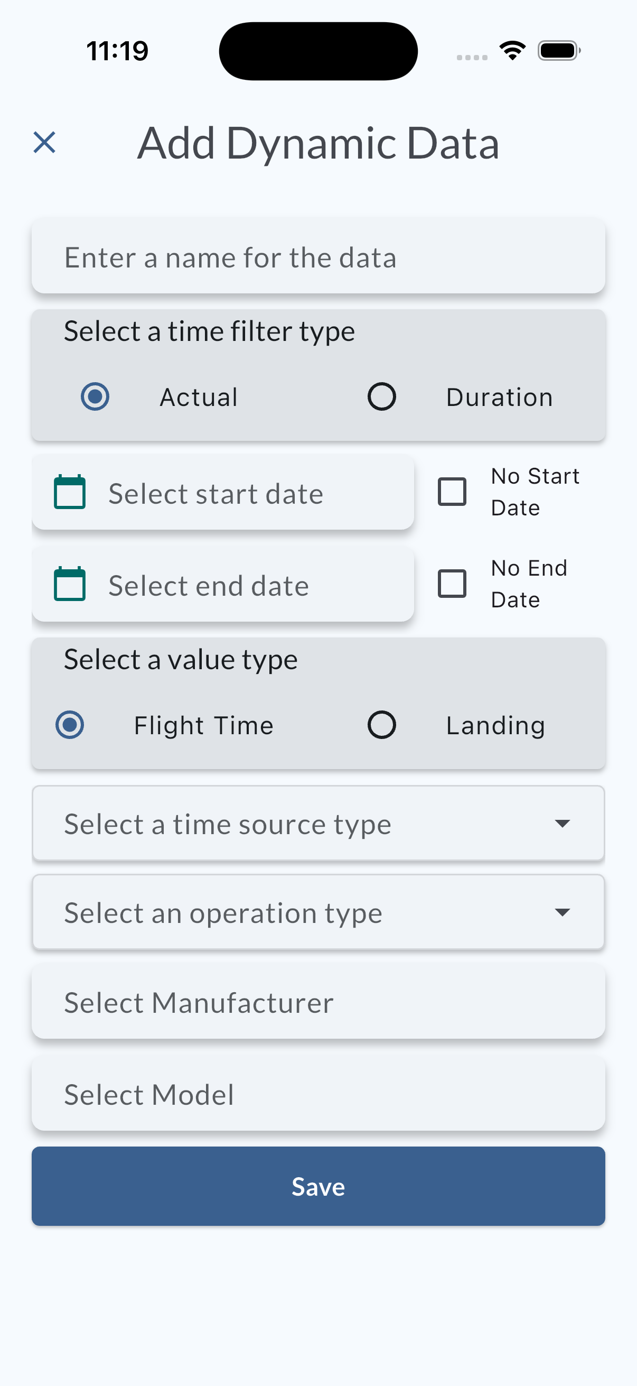Tap the end date calendar icon
The height and width of the screenshot is (1386, 637).
tap(70, 584)
